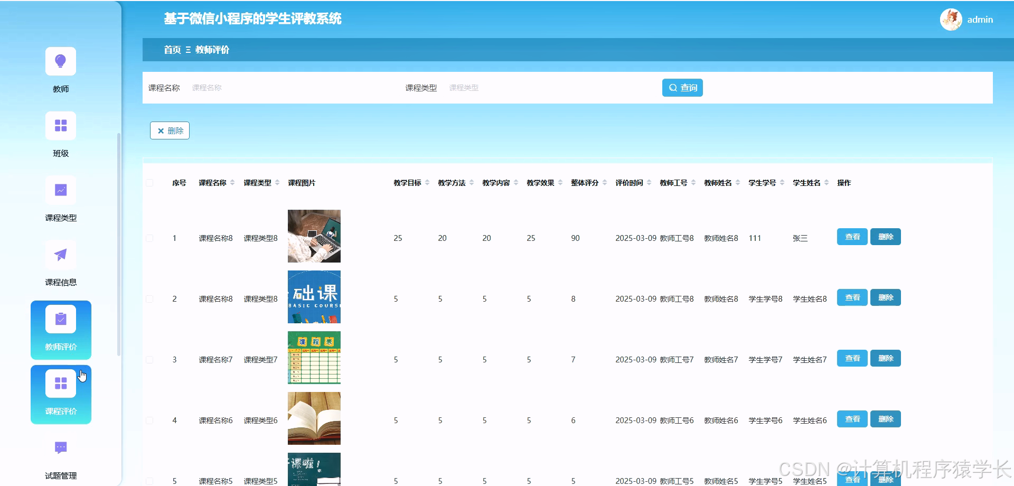
Task: Click the 查询 search button
Action: click(682, 88)
